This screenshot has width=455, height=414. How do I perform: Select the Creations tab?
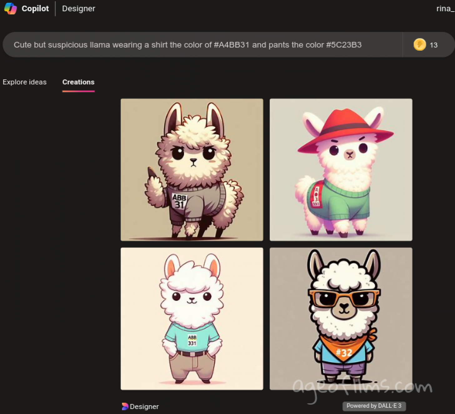click(x=78, y=82)
